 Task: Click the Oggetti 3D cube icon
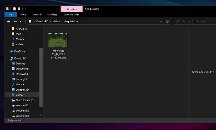13,90
